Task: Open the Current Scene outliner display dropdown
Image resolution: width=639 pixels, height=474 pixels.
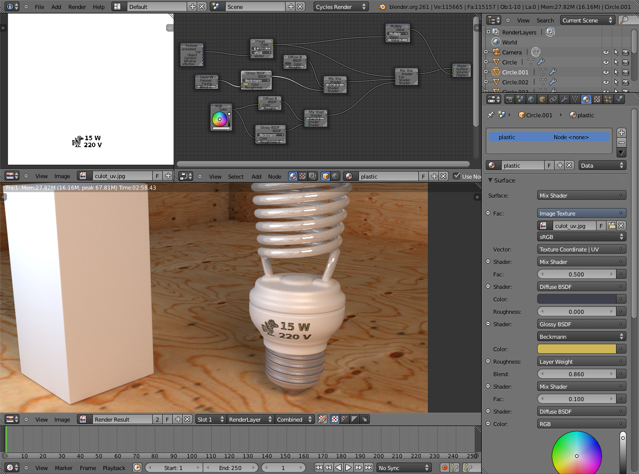Action: pyautogui.click(x=588, y=20)
